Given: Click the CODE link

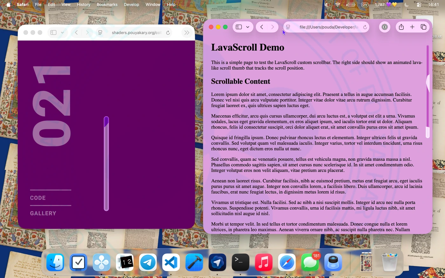Looking at the screenshot, I should click(x=38, y=198).
